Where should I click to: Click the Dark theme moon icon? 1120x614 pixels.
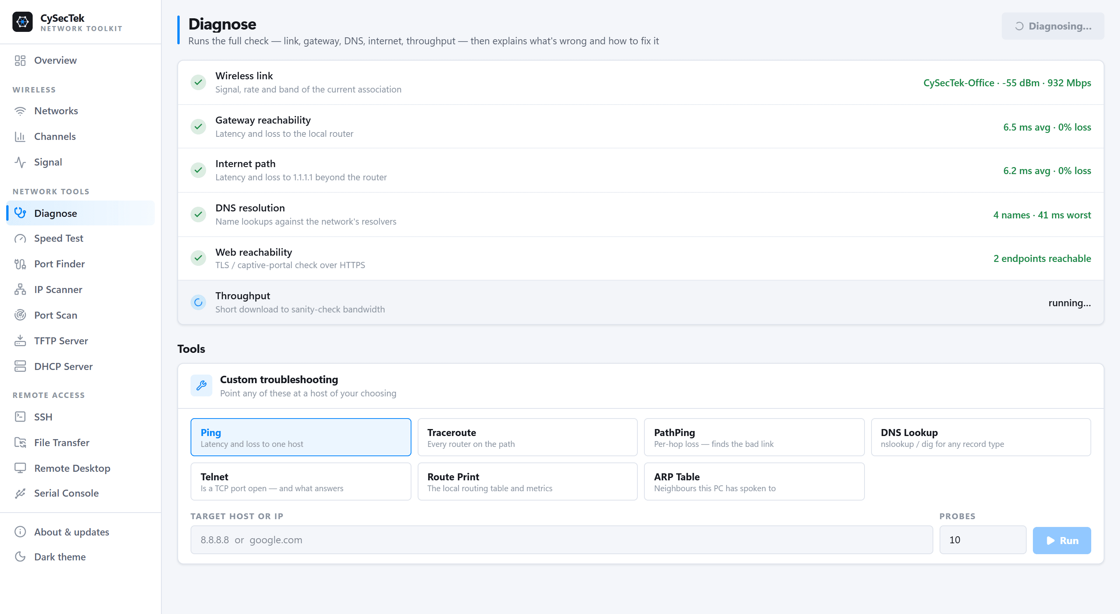[x=20, y=557]
